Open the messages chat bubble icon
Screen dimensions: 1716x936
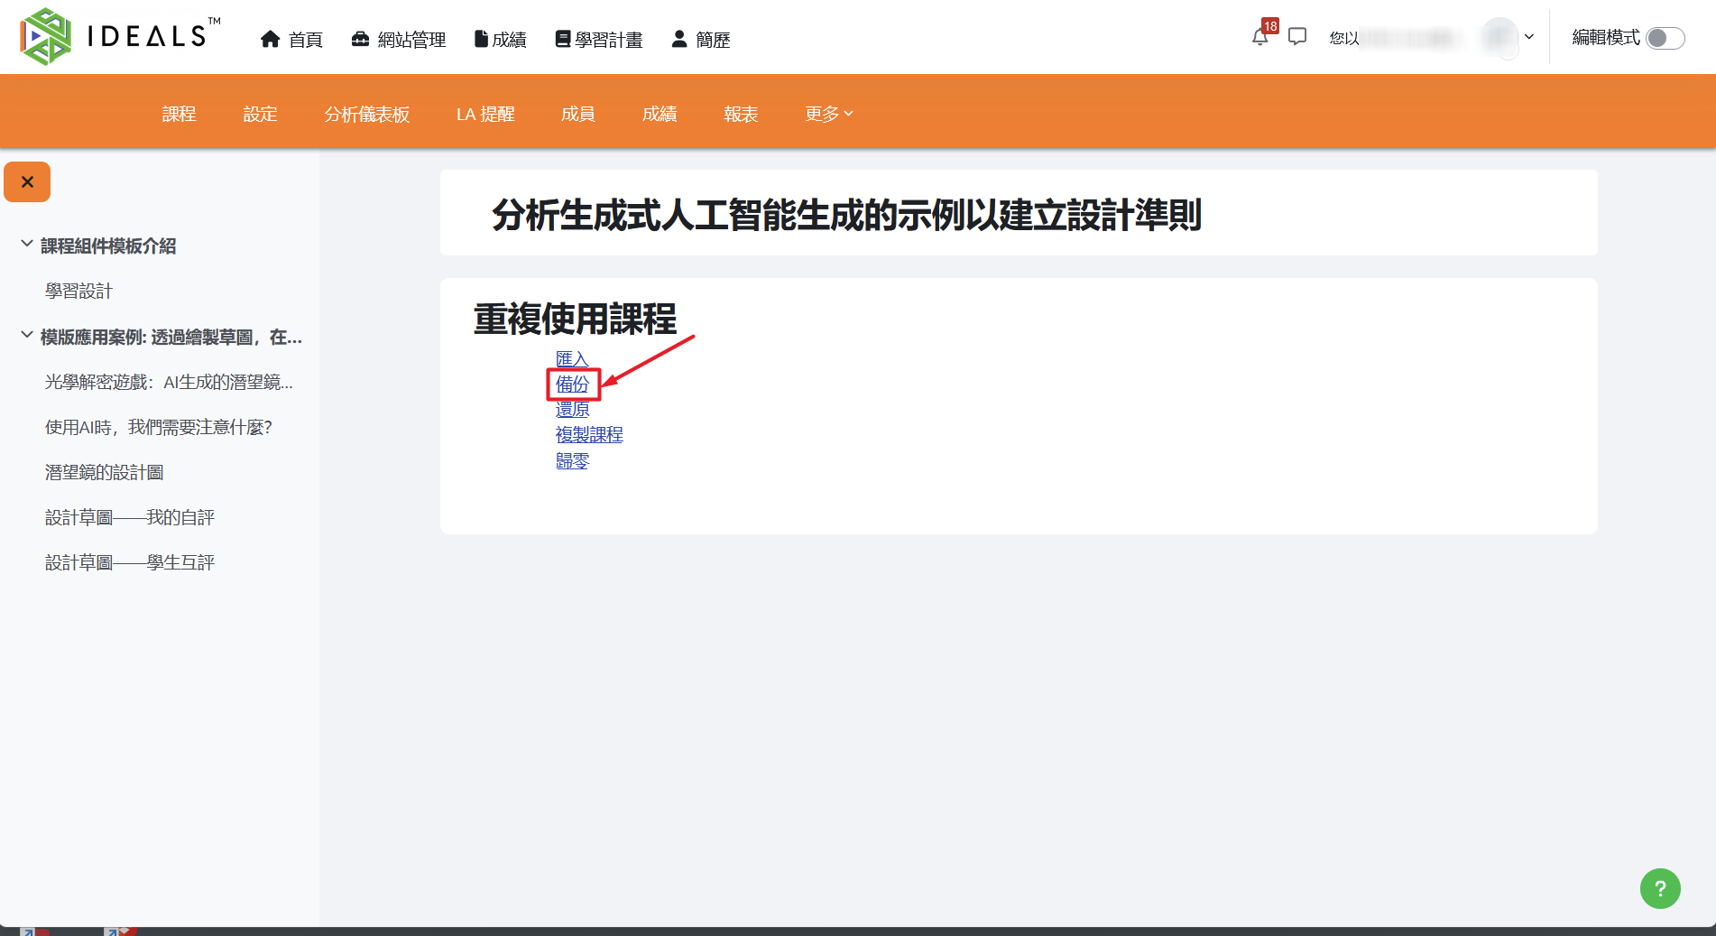[x=1297, y=37]
